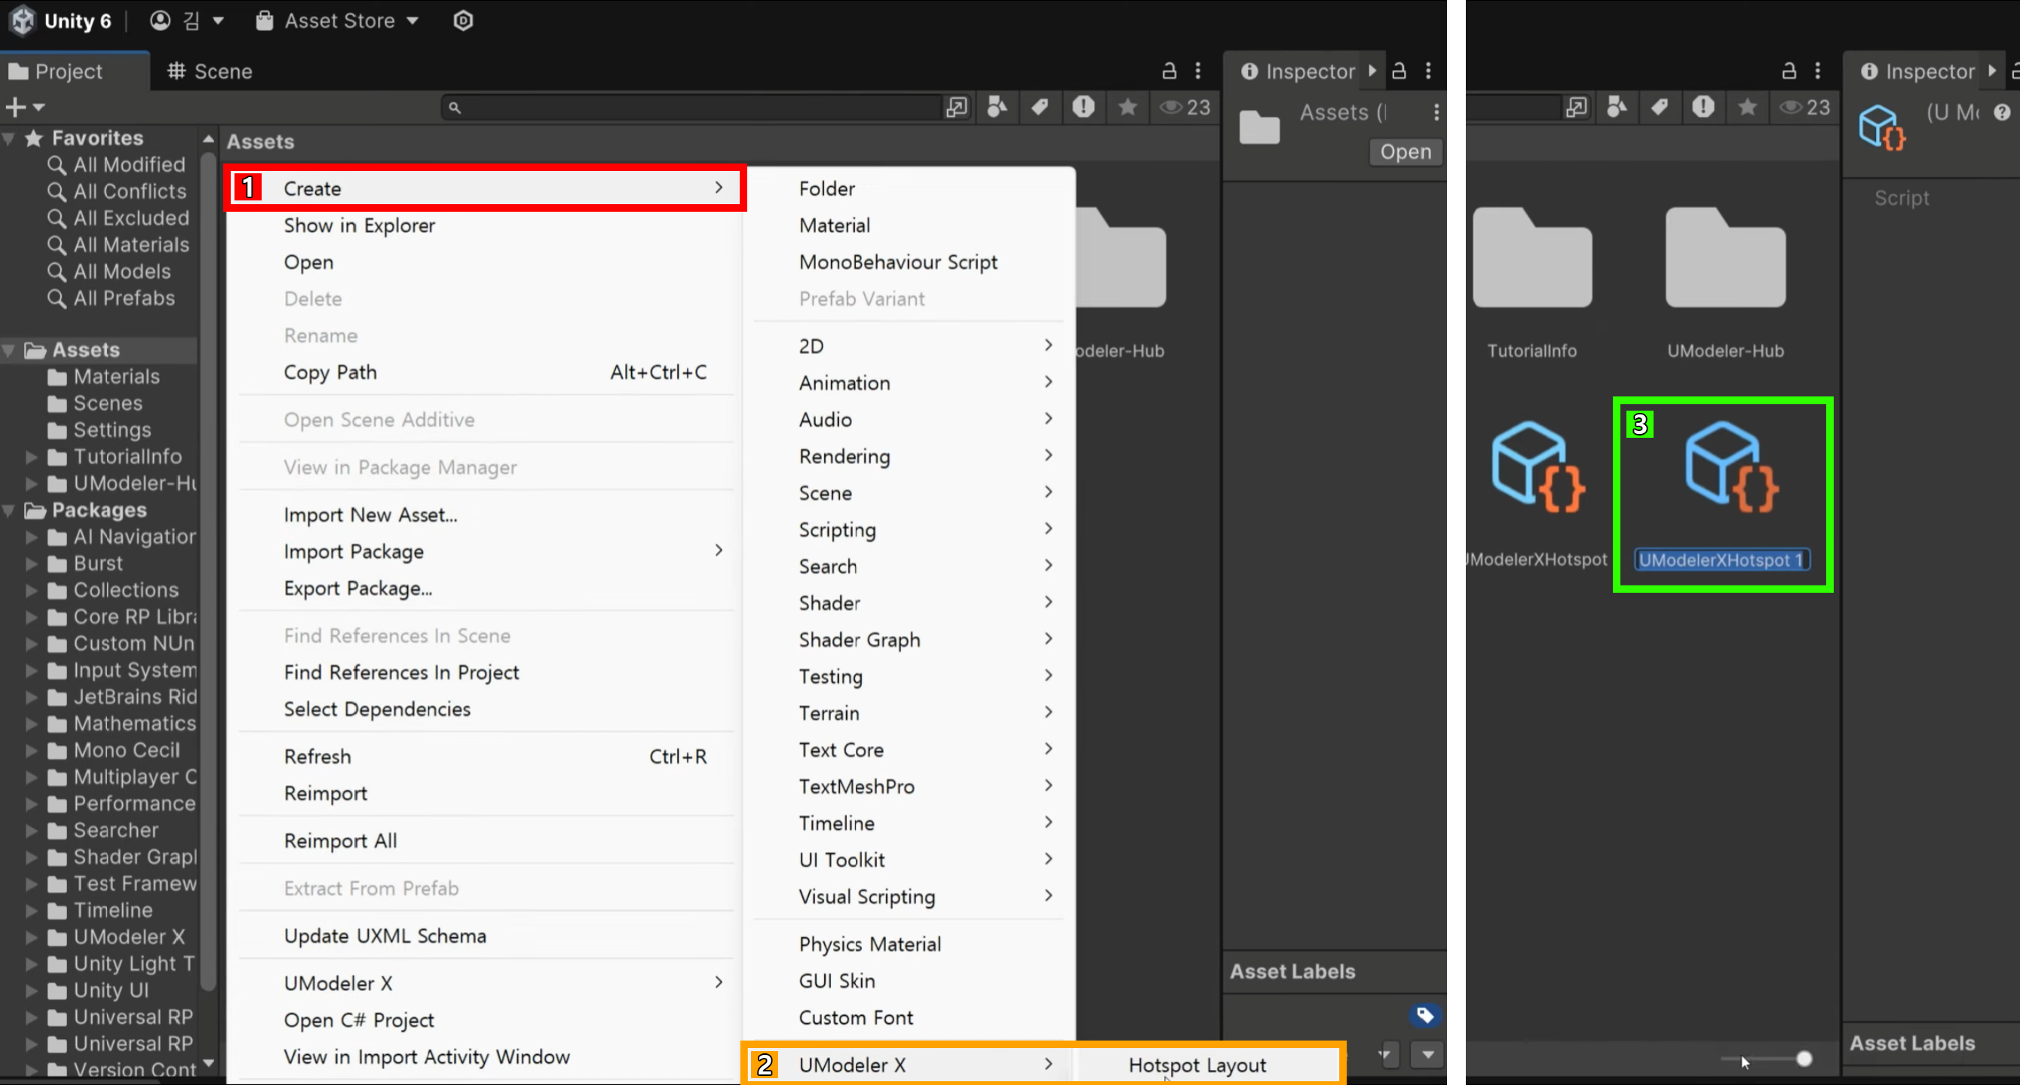Viewport: 2020px width, 1085px height.
Task: Open the Create submenu
Action: [x=485, y=188]
